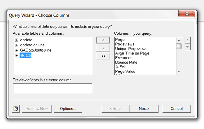This screenshot has height=129, width=204.
Task: Click the Next button
Action: tap(144, 109)
